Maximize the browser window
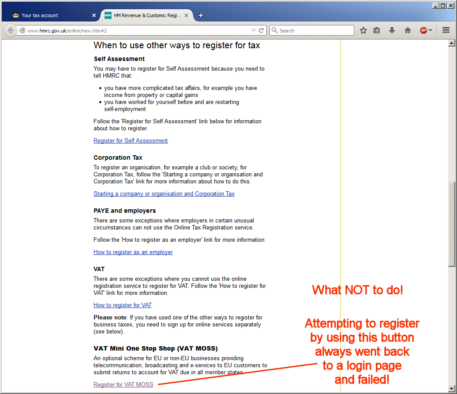Image resolution: width=457 pixels, height=394 pixels. point(442,6)
